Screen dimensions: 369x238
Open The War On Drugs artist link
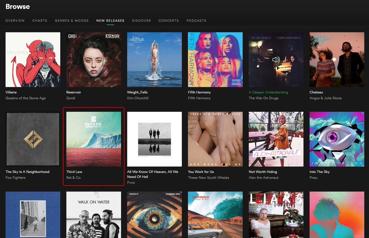pos(264,98)
